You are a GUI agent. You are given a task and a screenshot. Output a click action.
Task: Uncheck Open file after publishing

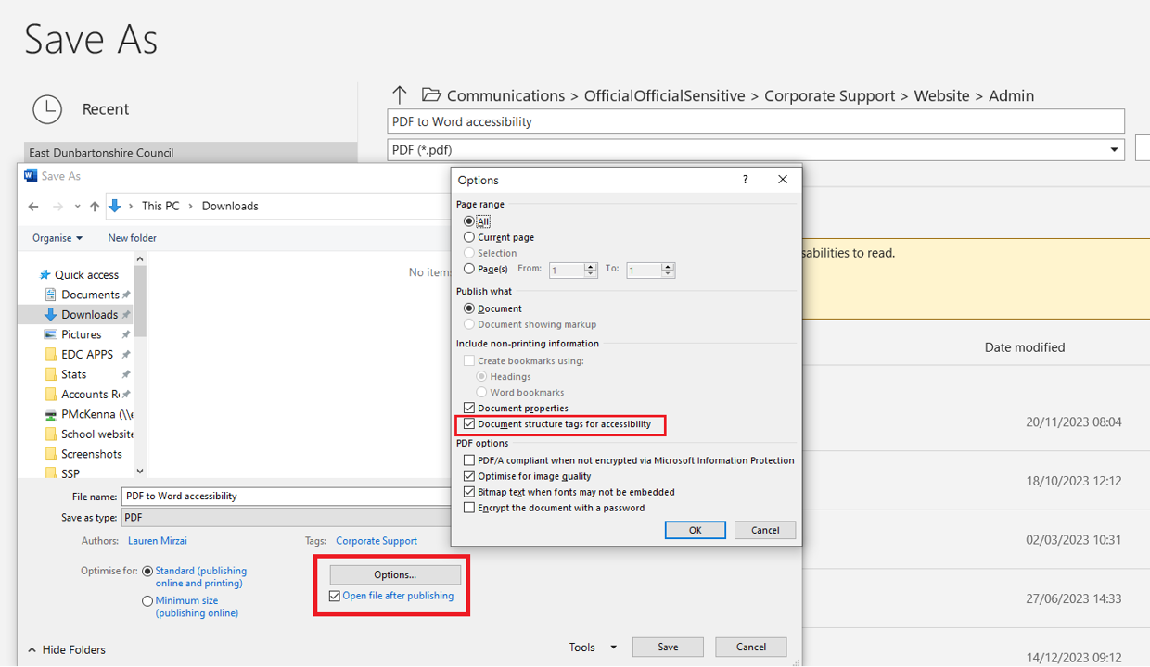[x=335, y=597]
